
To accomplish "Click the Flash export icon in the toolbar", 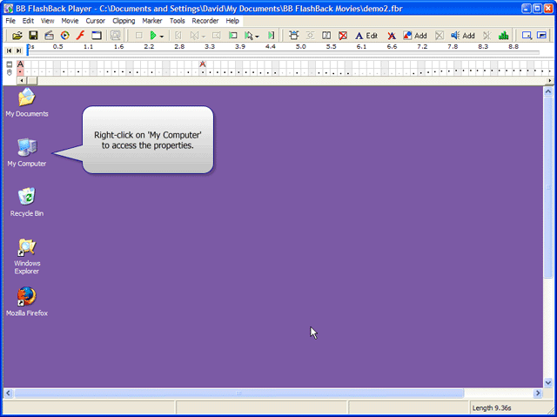I will click(81, 35).
